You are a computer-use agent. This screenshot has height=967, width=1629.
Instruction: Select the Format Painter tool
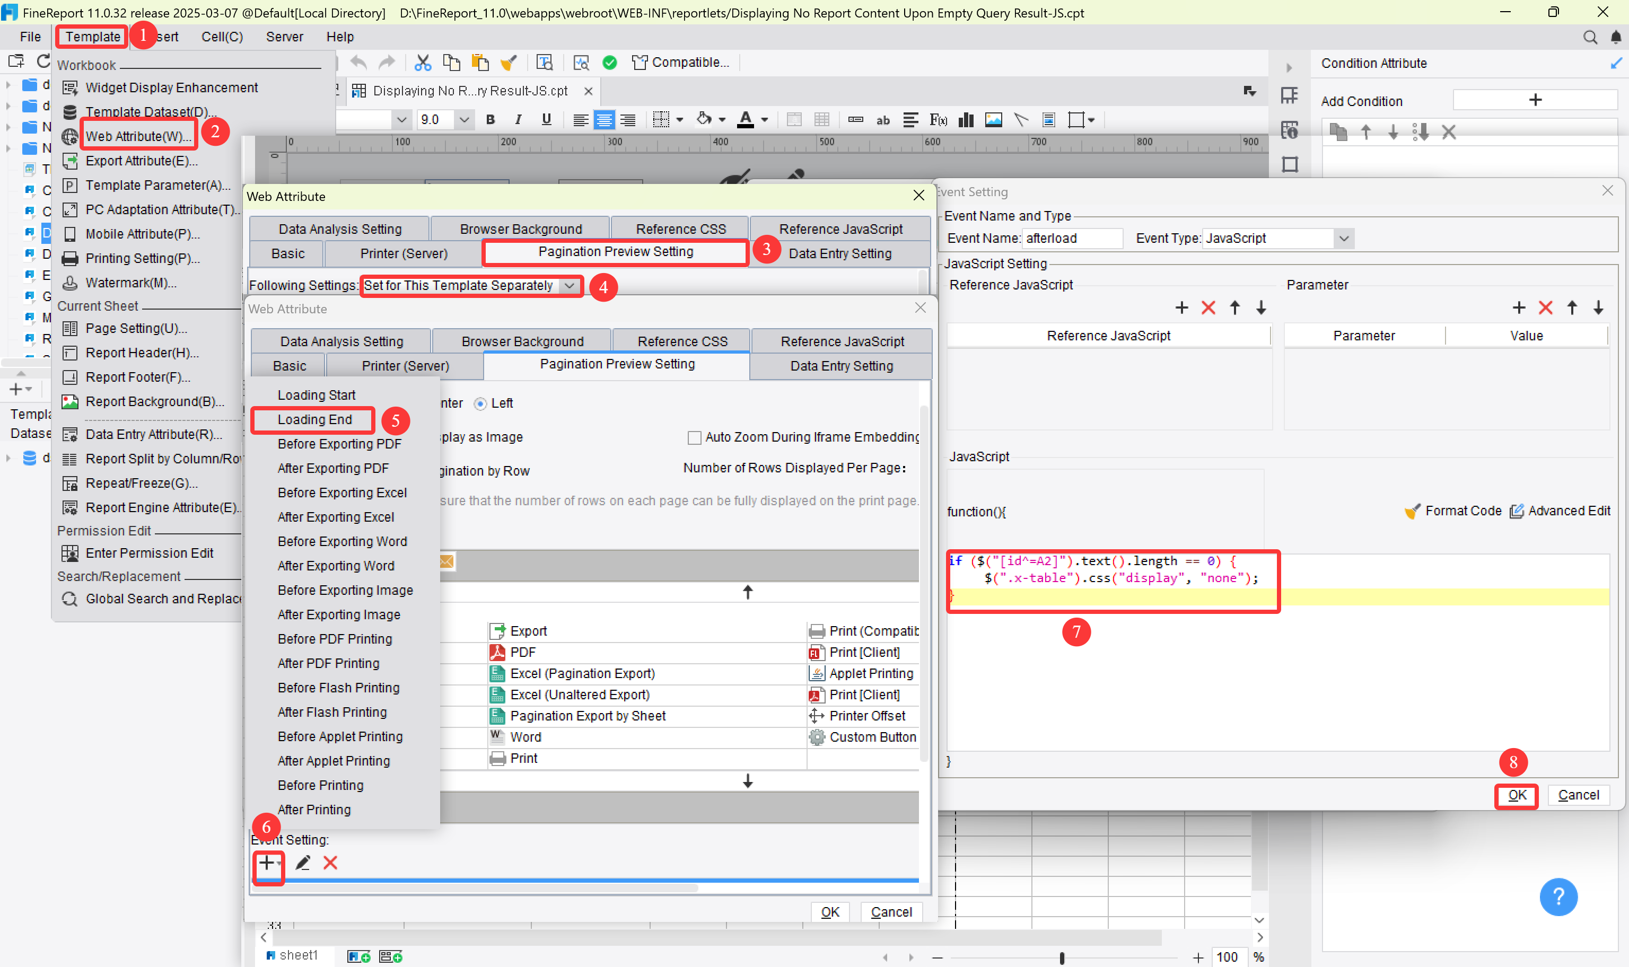pyautogui.click(x=509, y=62)
